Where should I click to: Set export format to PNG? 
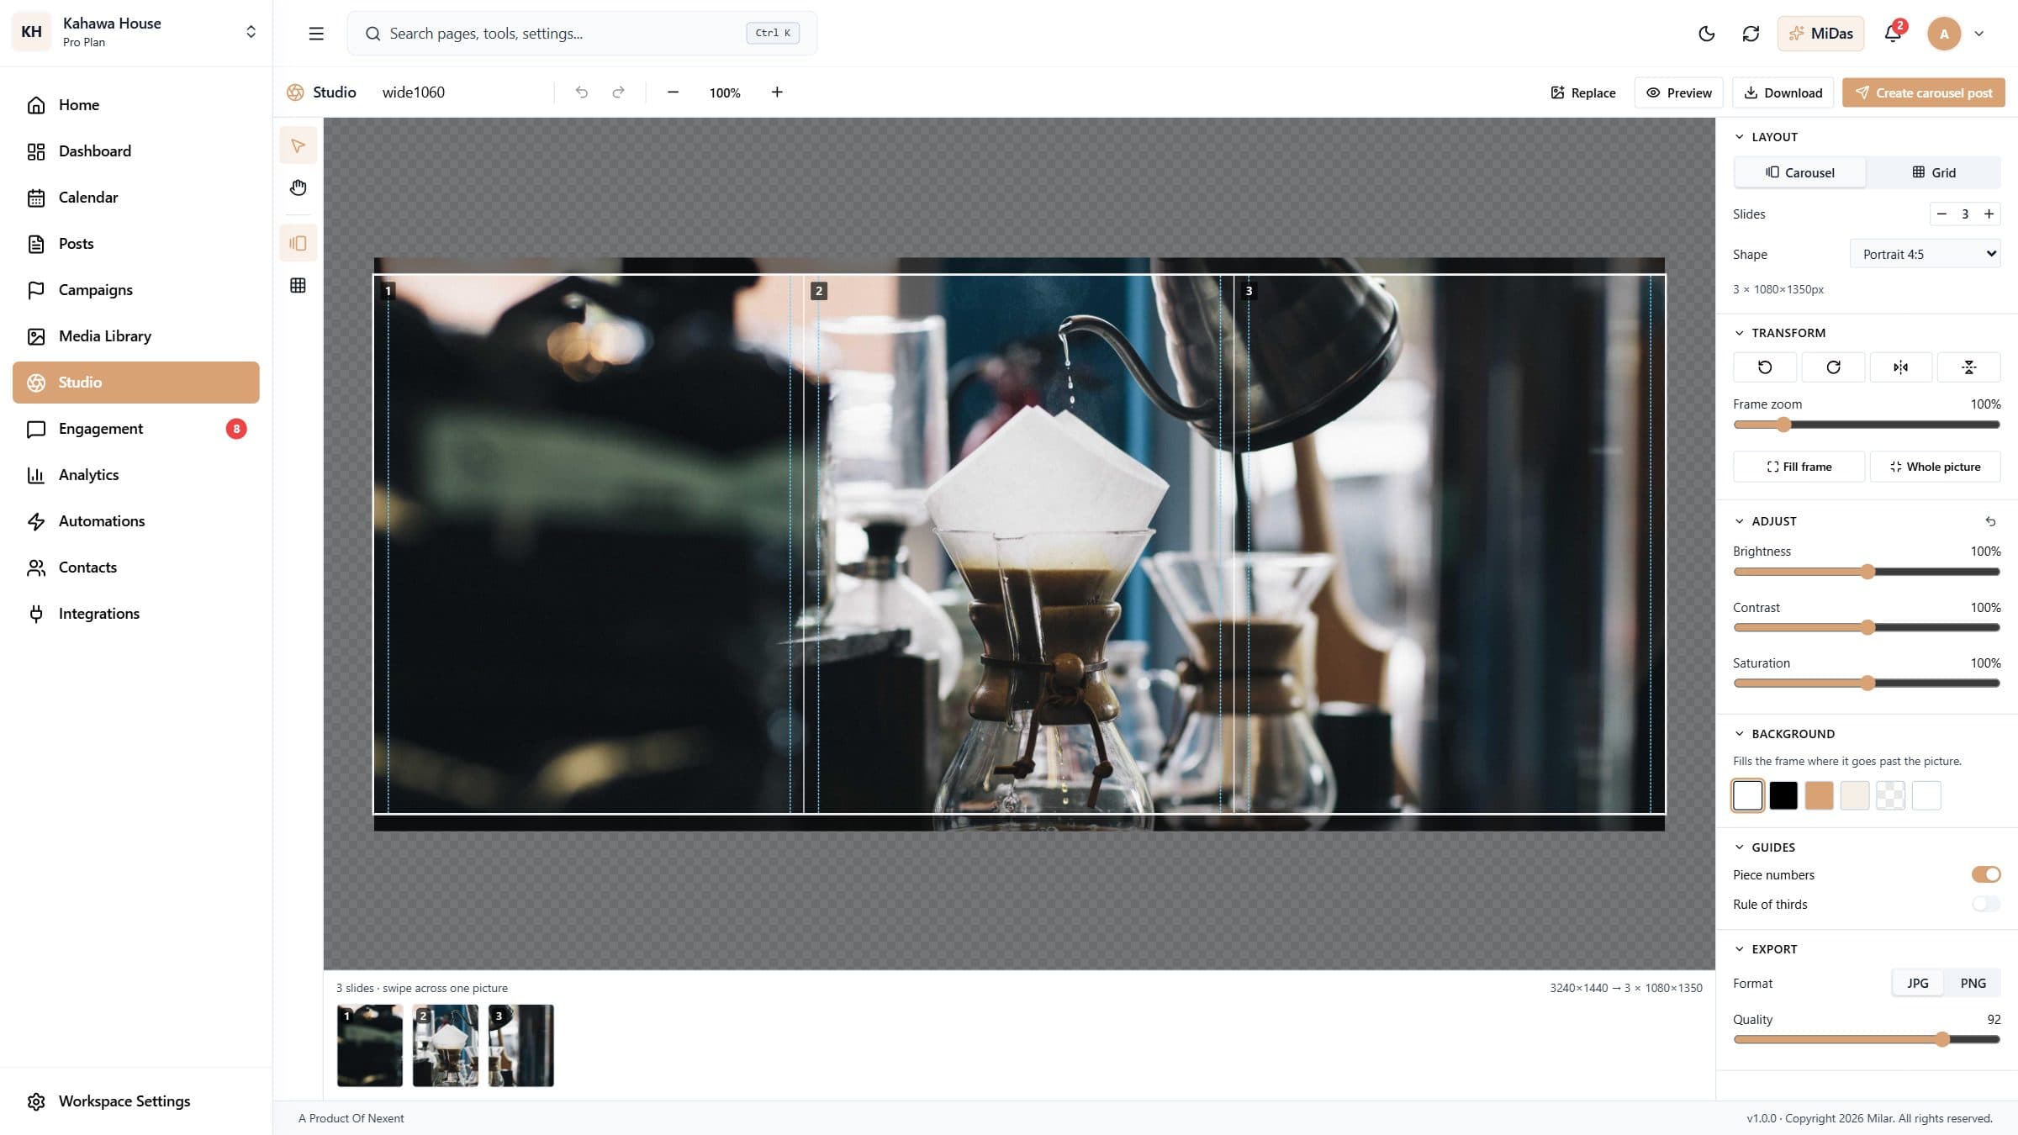click(x=1973, y=983)
